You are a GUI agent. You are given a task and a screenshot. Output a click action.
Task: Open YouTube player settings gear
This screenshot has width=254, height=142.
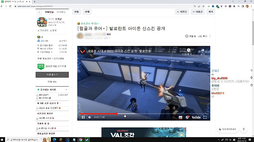(x=187, y=117)
